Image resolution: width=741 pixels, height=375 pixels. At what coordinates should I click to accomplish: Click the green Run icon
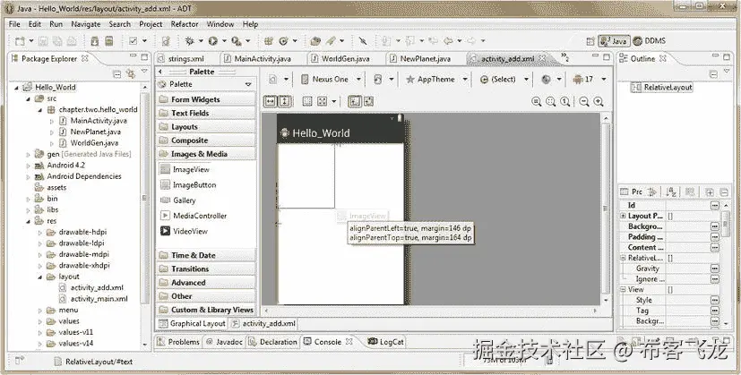tap(213, 41)
